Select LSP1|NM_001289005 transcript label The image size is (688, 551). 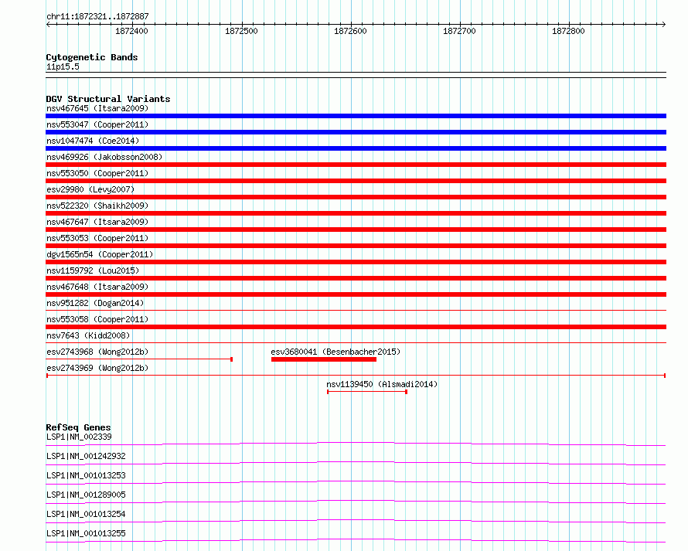coord(86,495)
